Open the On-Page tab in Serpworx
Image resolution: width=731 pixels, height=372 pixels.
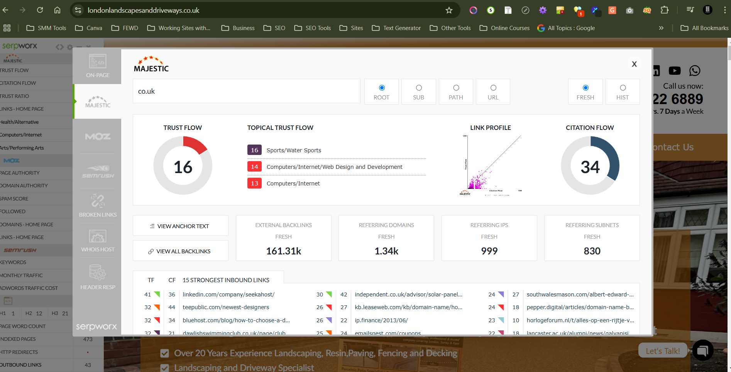tap(98, 66)
